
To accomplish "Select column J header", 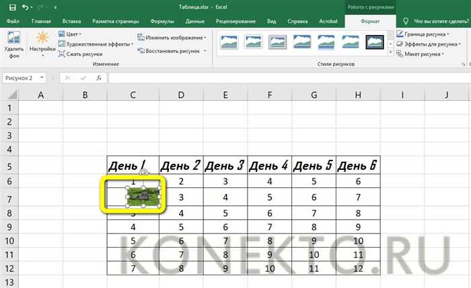I will [446, 95].
